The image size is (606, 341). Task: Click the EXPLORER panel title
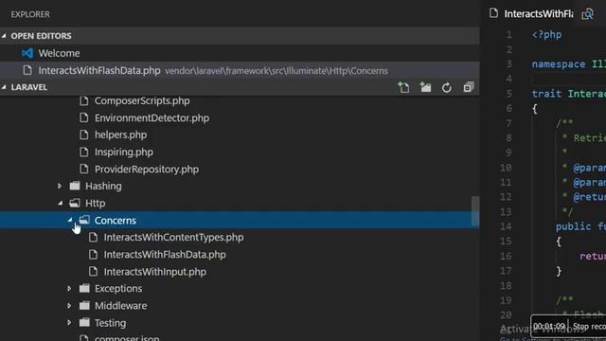(x=30, y=14)
